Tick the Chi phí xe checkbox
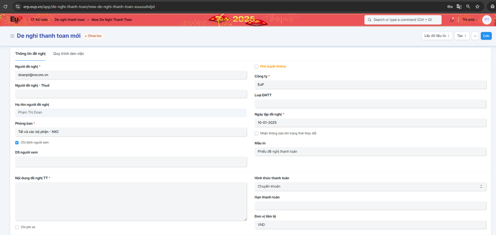496x235 pixels. click(x=17, y=227)
